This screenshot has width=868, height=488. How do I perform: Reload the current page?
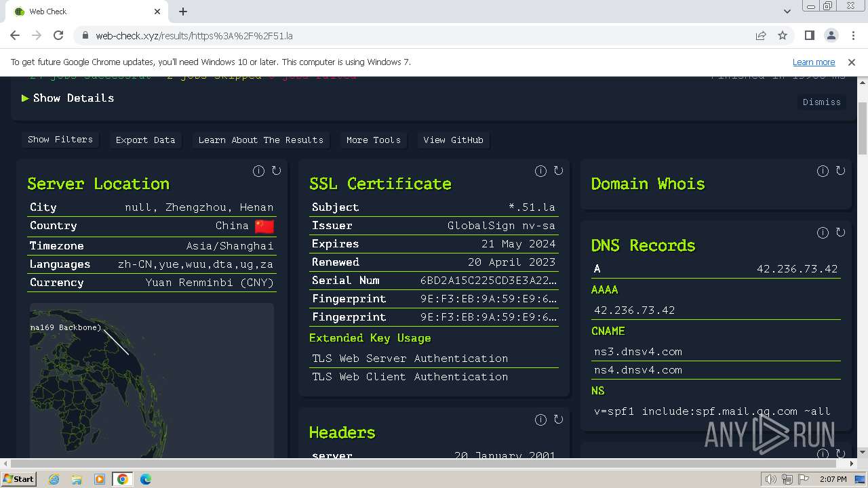coord(58,35)
